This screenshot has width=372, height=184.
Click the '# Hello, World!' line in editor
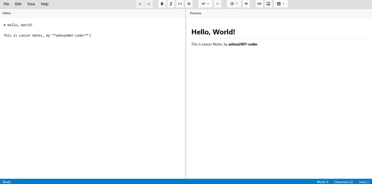point(18,25)
